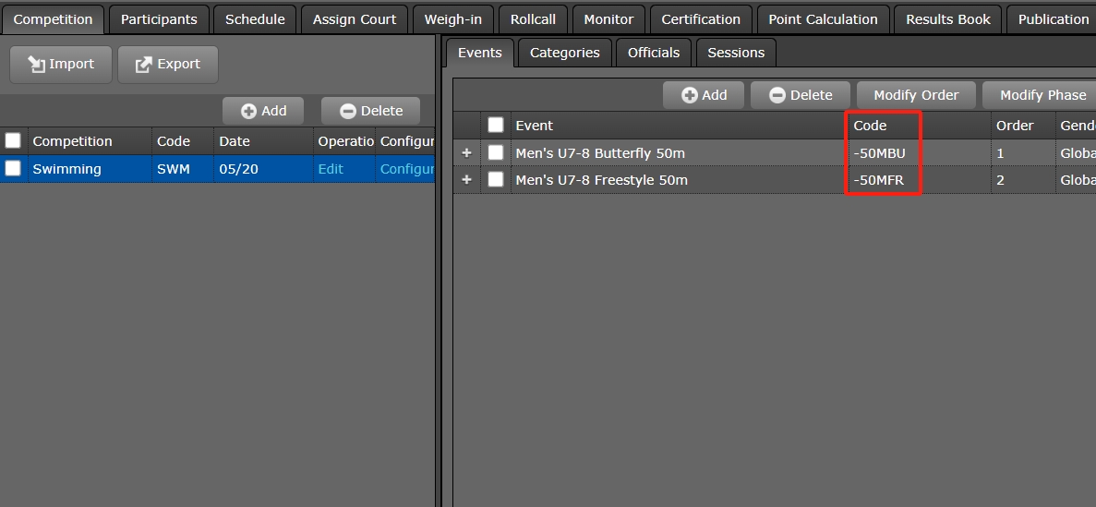Open Configure link for Swimming competition
Screen dimensions: 1096x507
[x=406, y=169]
